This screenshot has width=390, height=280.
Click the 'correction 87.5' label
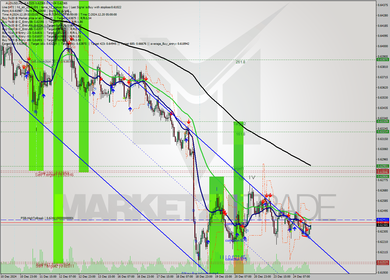(x=236, y=259)
